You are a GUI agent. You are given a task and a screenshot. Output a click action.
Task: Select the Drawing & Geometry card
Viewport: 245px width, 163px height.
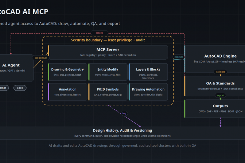coord(67,72)
